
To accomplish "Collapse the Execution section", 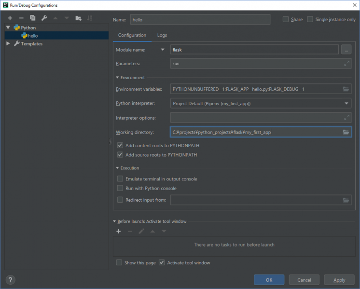I will 117,168.
